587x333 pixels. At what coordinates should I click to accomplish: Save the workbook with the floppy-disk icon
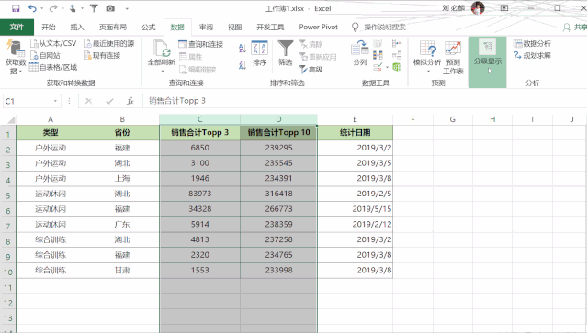click(x=16, y=8)
